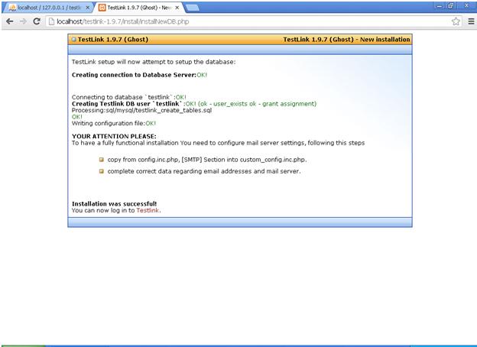Click the TestLink tab favicon
477x347 pixels.
pyautogui.click(x=102, y=8)
